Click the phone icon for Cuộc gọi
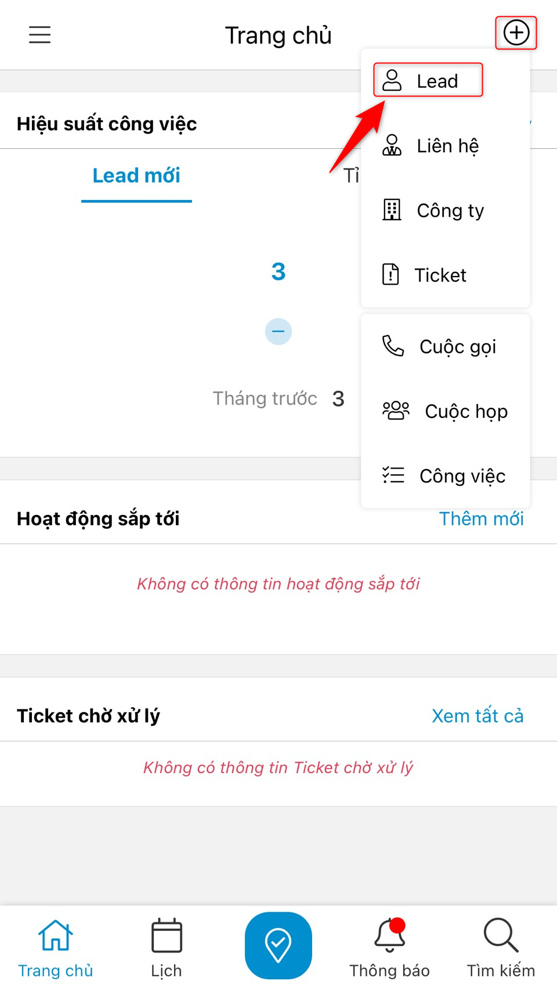The height and width of the screenshot is (992, 557). point(393,346)
